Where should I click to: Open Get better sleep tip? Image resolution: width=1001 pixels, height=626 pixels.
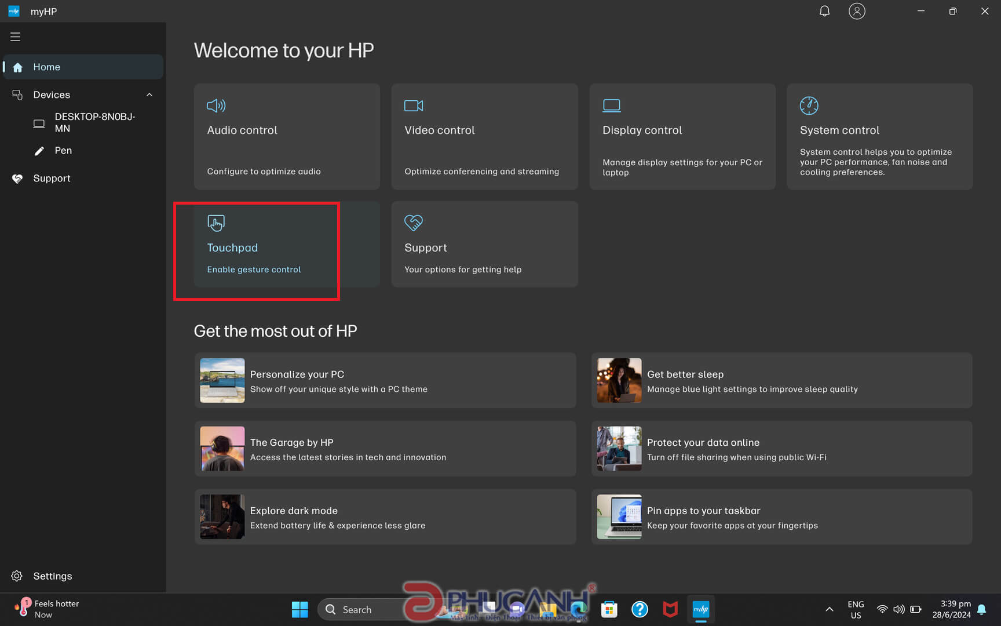[x=781, y=380]
